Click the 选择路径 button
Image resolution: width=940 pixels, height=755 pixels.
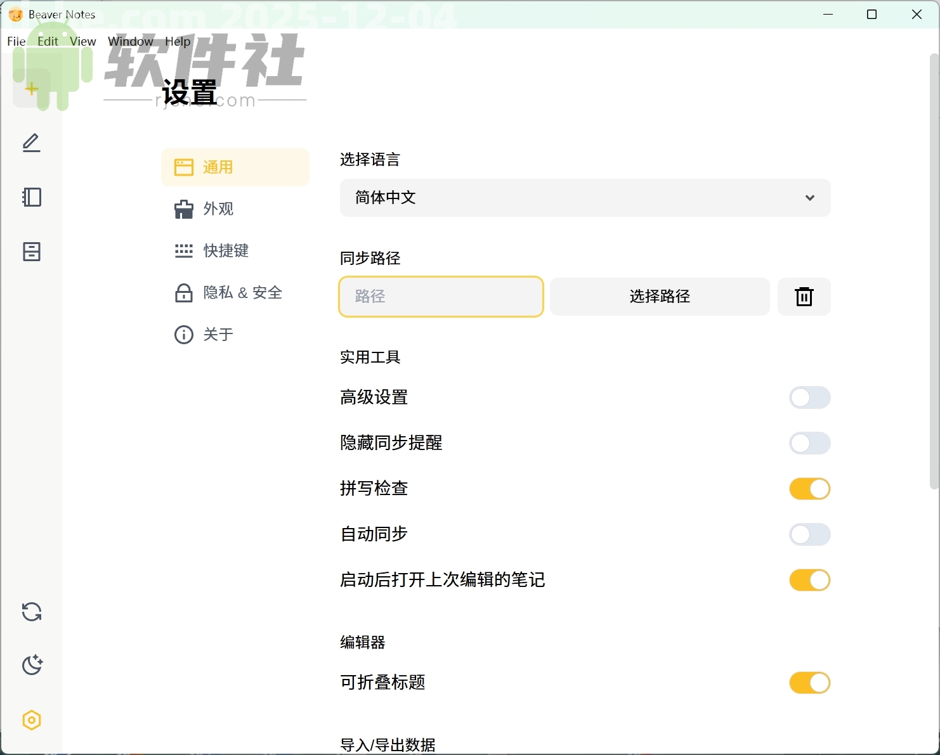click(659, 296)
